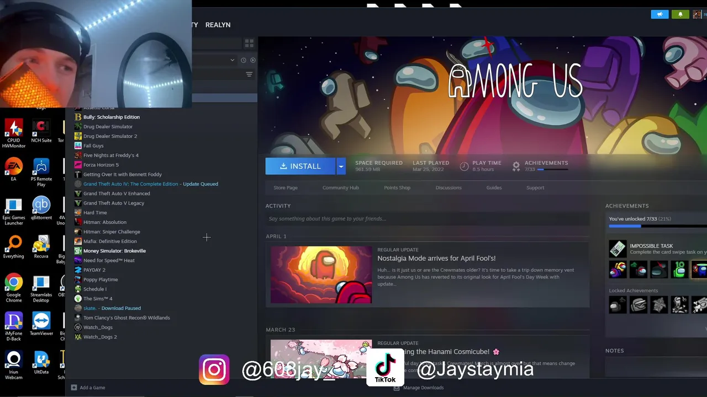Screen dimensions: 707x397
Task: Open Nostalgia Mode update thumbnail
Action: click(321, 275)
